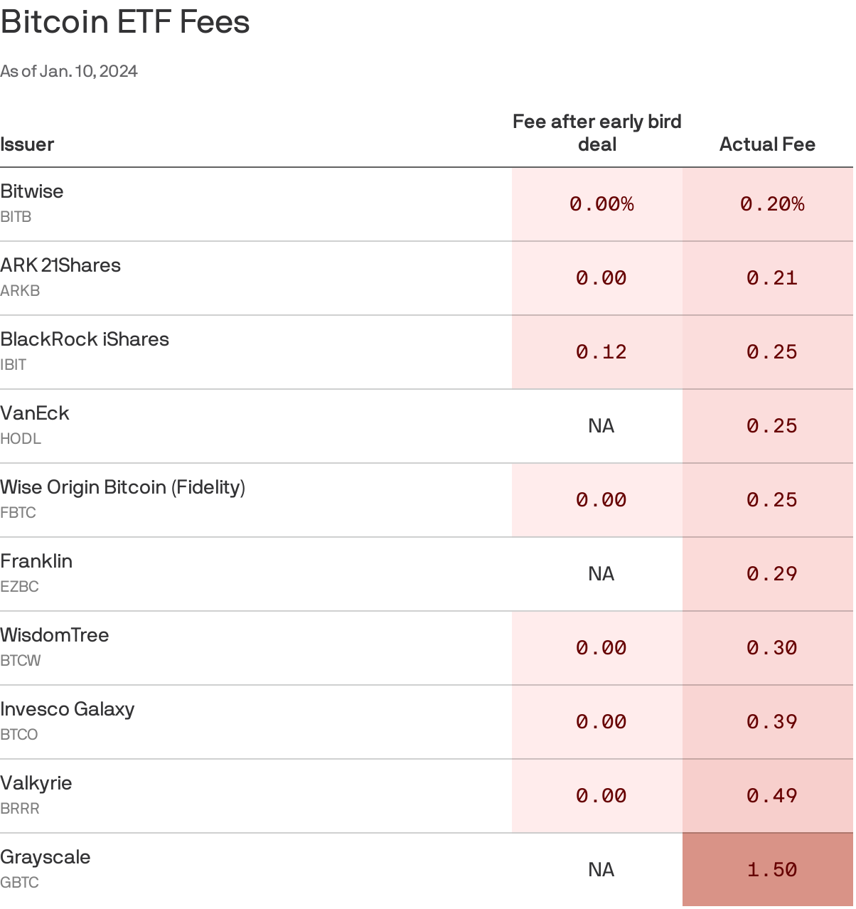Click the ARK 21Shares issuer name

point(60,265)
